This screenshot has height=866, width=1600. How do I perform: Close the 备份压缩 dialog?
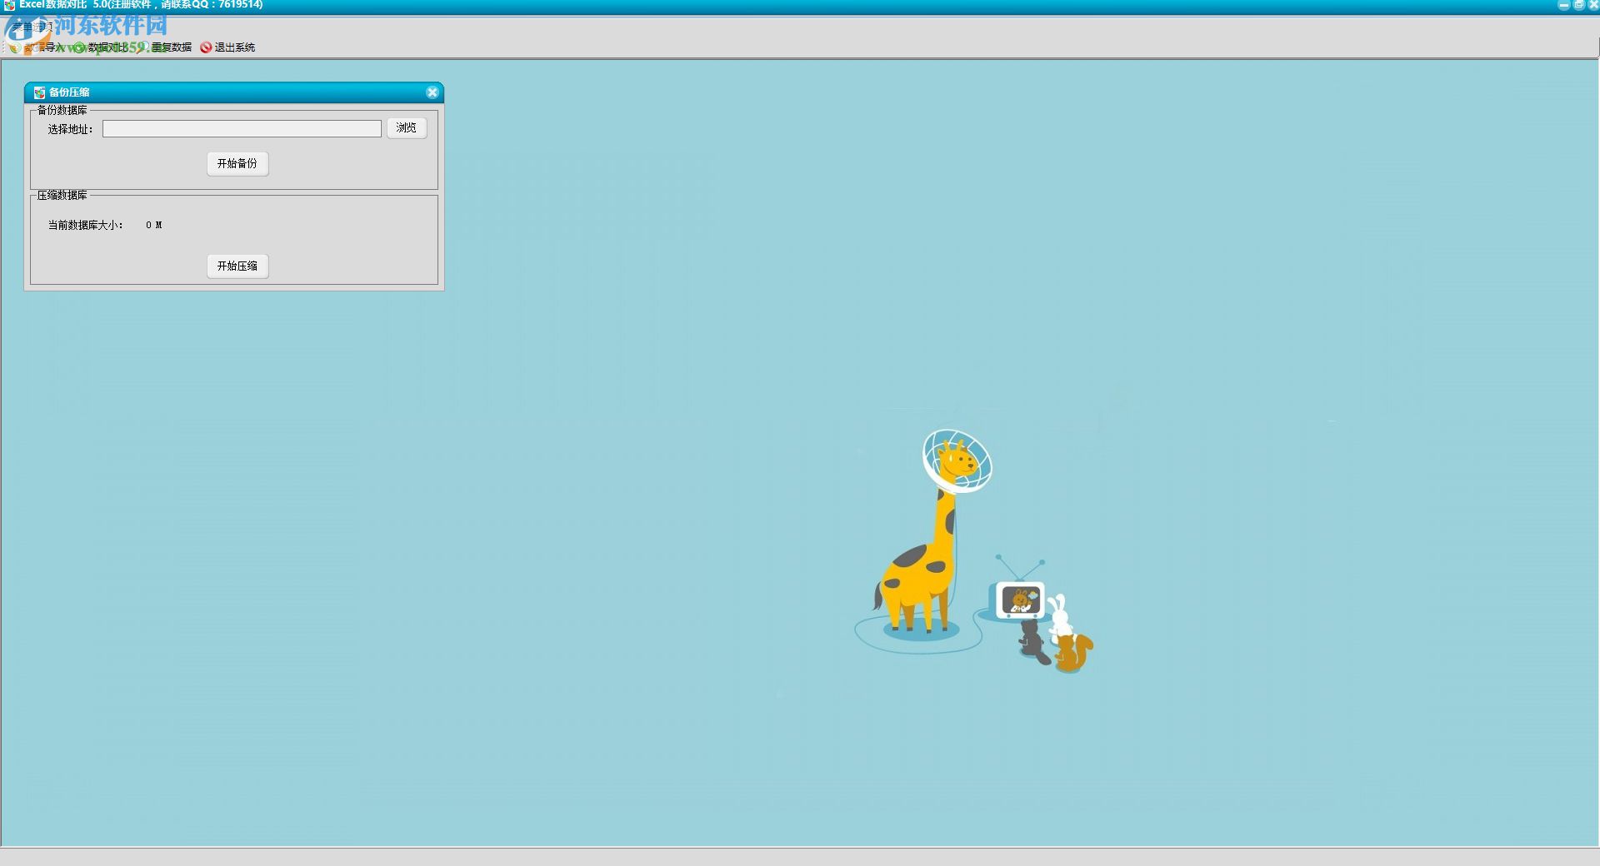[432, 92]
